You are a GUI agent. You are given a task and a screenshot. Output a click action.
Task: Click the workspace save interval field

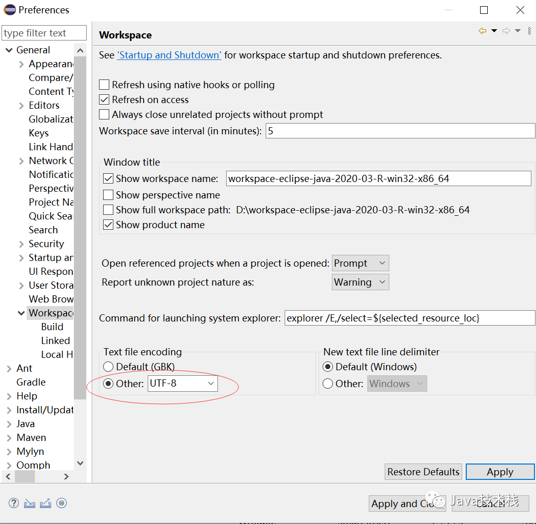[400, 131]
